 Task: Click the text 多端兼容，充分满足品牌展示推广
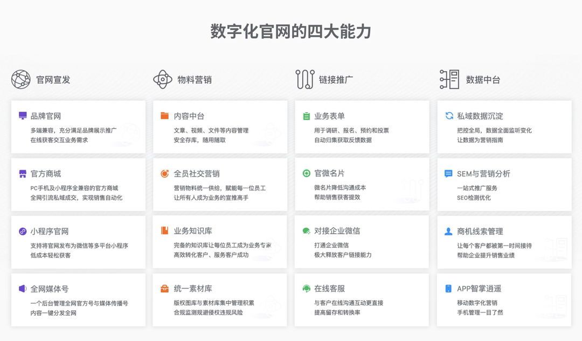click(x=73, y=131)
